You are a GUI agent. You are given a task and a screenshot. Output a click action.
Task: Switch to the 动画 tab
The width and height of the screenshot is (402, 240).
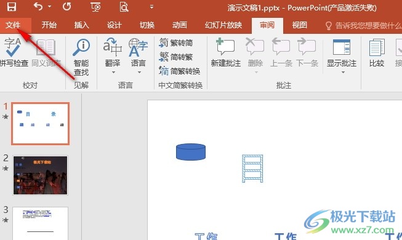tap(180, 25)
